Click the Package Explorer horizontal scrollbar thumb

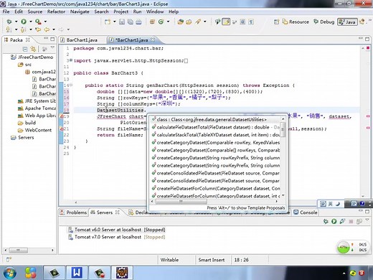point(18,250)
